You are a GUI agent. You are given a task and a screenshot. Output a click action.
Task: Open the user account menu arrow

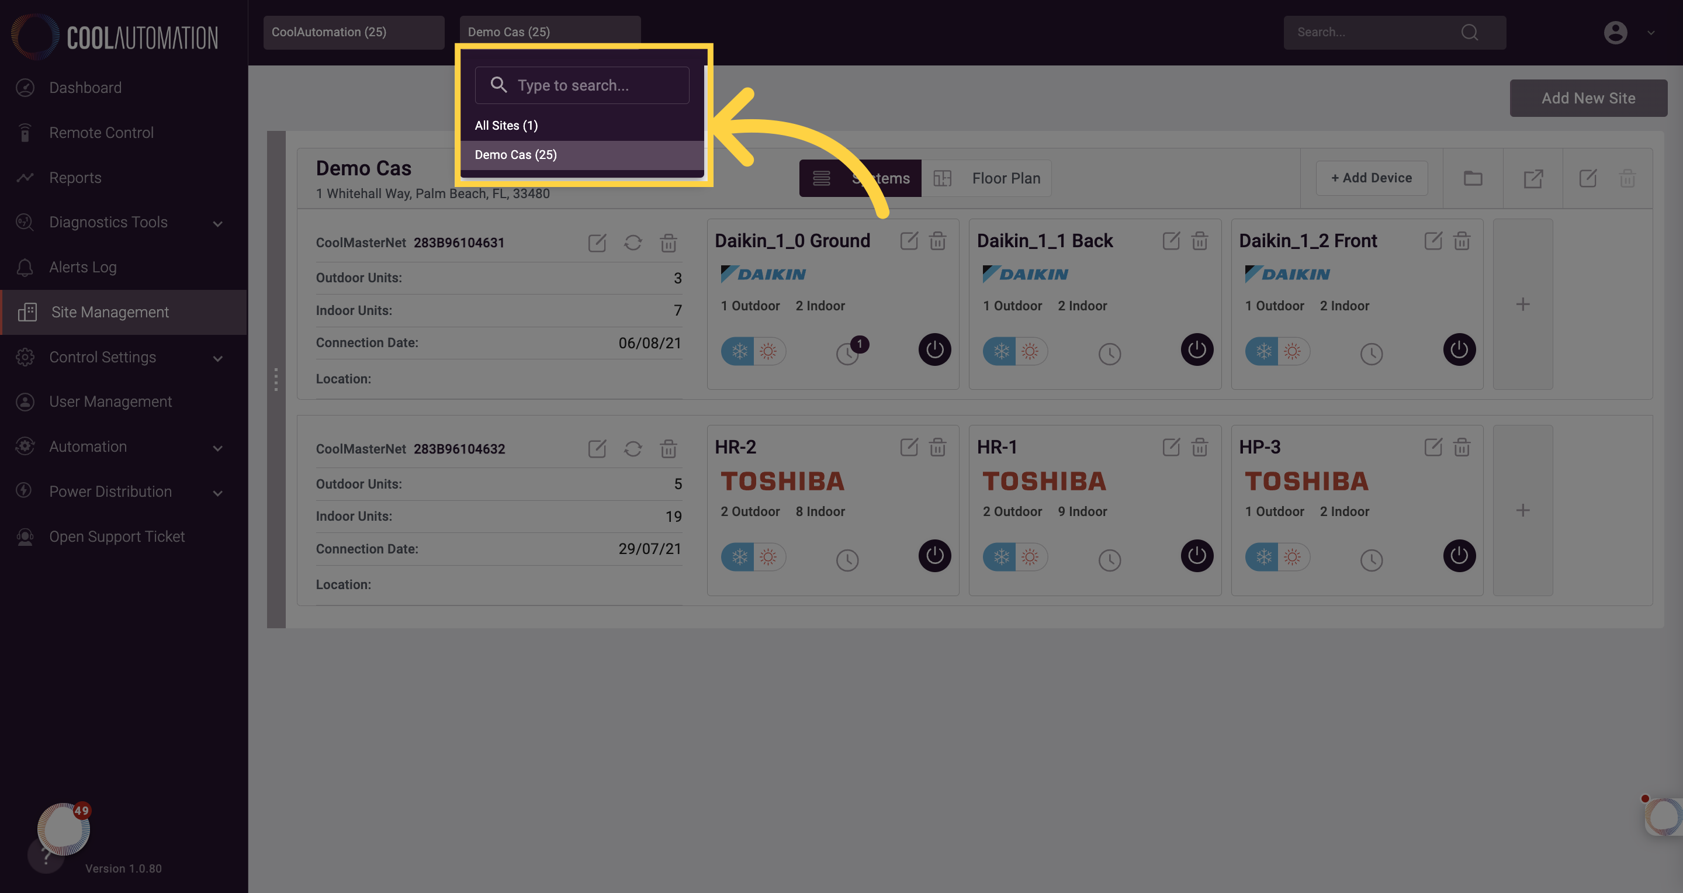click(1651, 33)
